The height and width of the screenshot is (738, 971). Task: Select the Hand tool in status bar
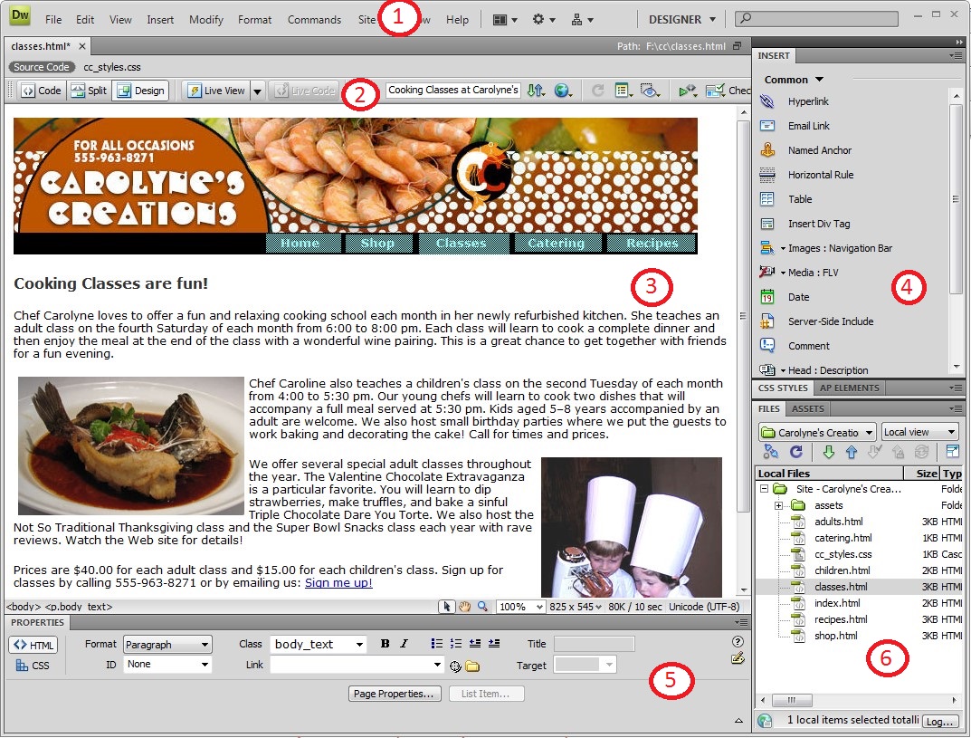pos(464,607)
